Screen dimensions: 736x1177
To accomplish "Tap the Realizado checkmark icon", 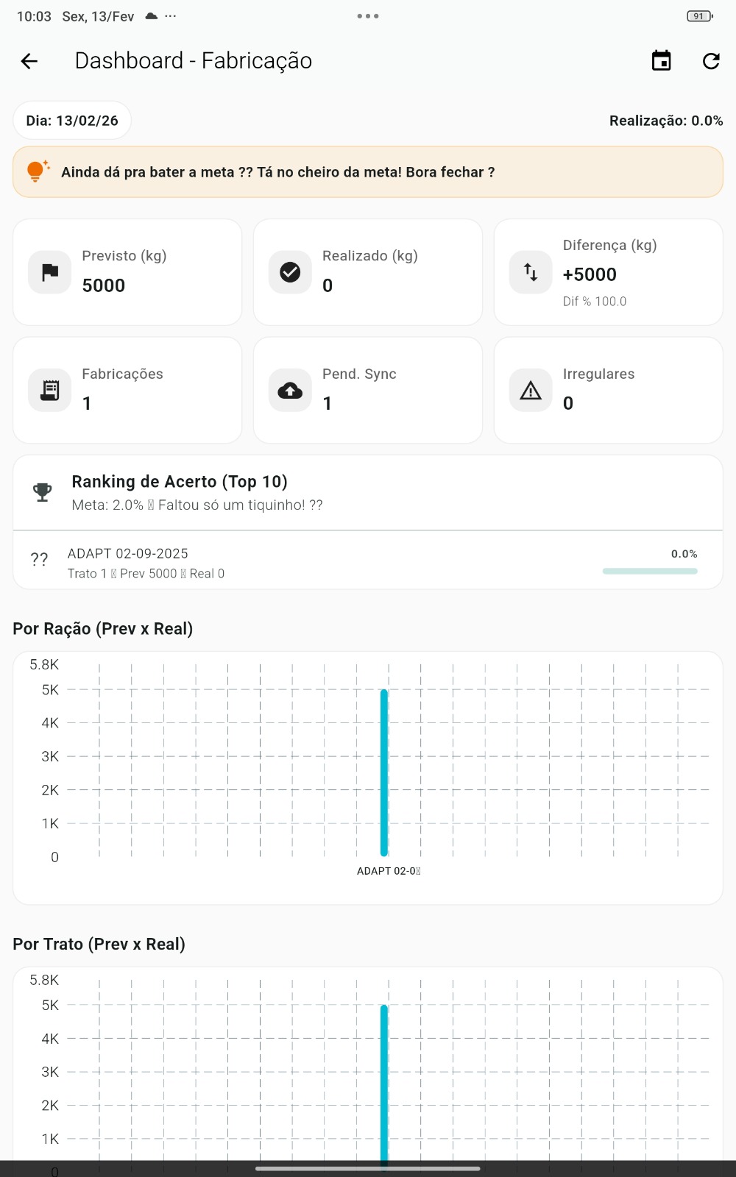I will pyautogui.click(x=290, y=272).
